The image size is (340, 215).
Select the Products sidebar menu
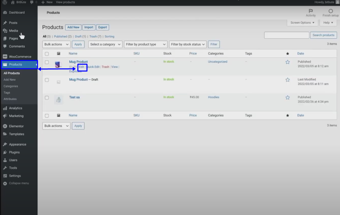pyautogui.click(x=19, y=64)
